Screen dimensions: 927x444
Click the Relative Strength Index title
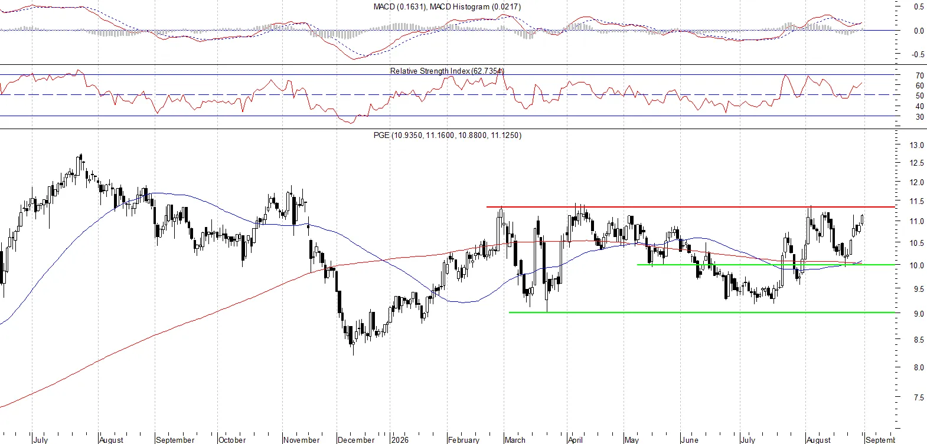tap(447, 71)
